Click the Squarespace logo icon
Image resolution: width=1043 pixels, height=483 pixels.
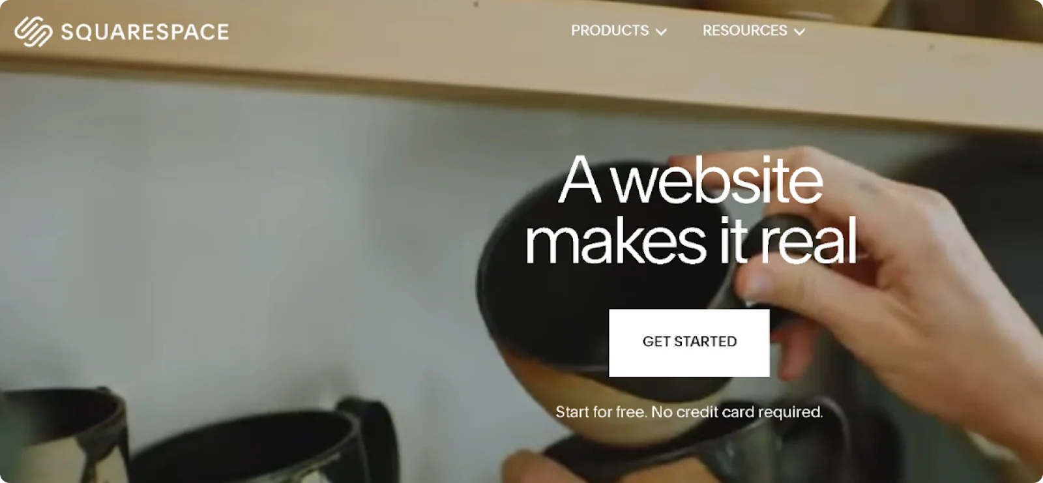coord(33,31)
